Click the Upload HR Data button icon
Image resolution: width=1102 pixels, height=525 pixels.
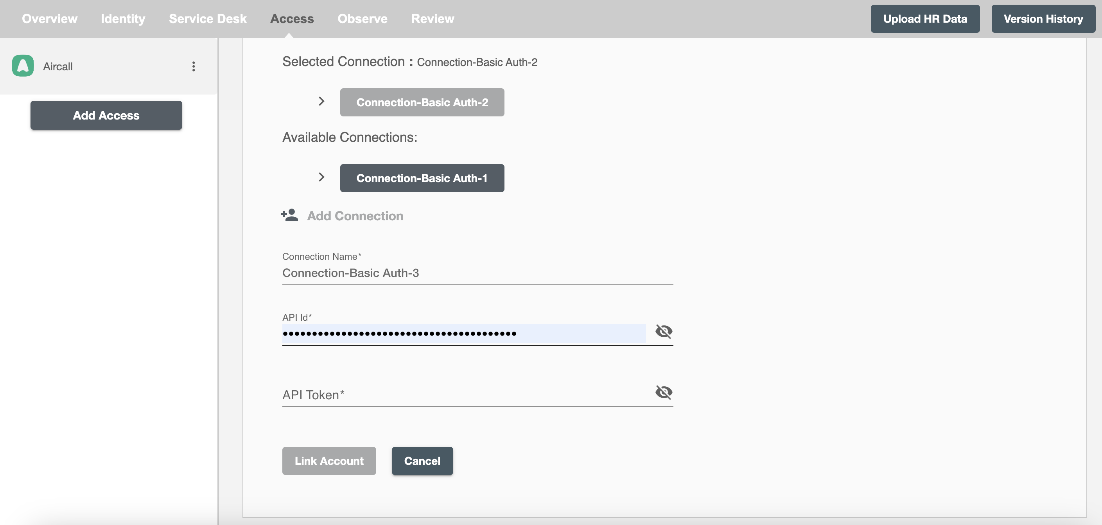pos(924,18)
